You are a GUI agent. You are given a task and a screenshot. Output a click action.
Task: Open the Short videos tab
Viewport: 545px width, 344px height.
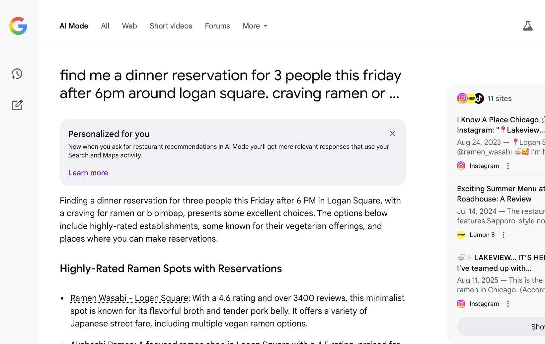171,26
